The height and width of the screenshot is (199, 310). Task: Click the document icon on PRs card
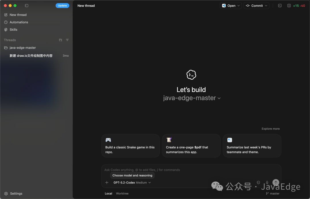[230, 140]
